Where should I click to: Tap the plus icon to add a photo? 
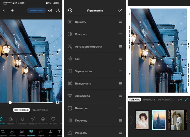point(12,11)
